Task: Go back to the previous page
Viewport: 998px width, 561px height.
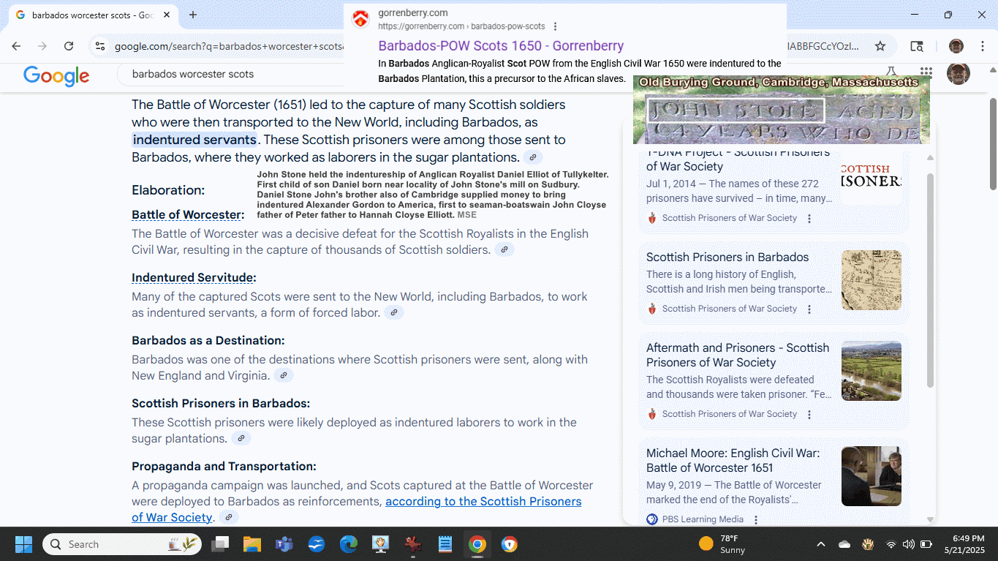Action: coord(16,46)
